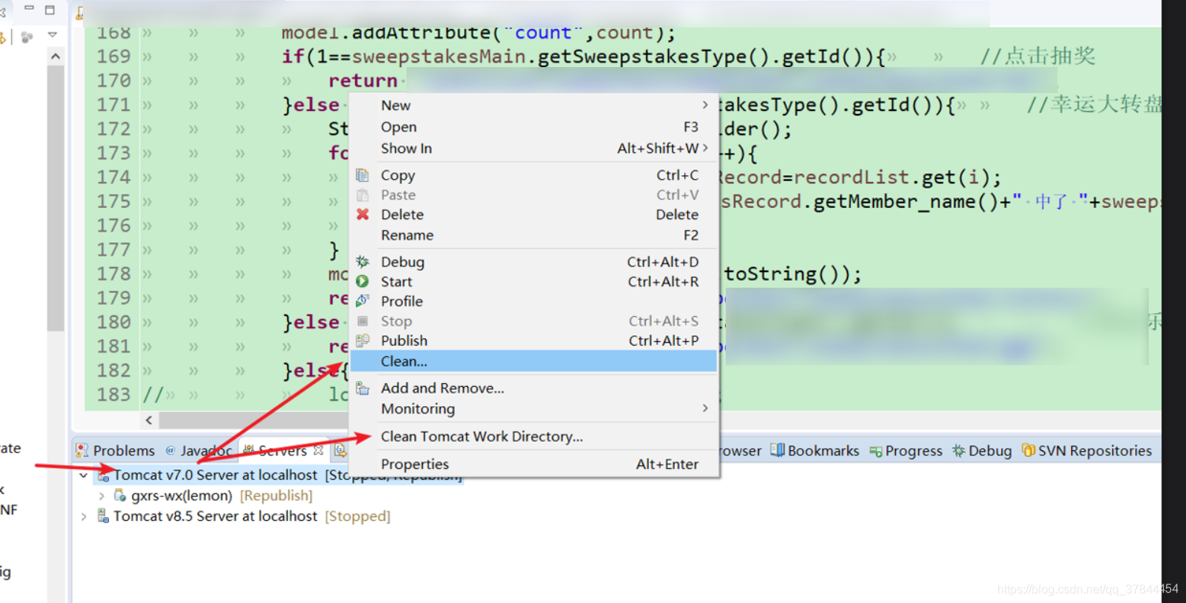Click the Add and Remove icon
This screenshot has width=1186, height=603.
click(x=363, y=388)
